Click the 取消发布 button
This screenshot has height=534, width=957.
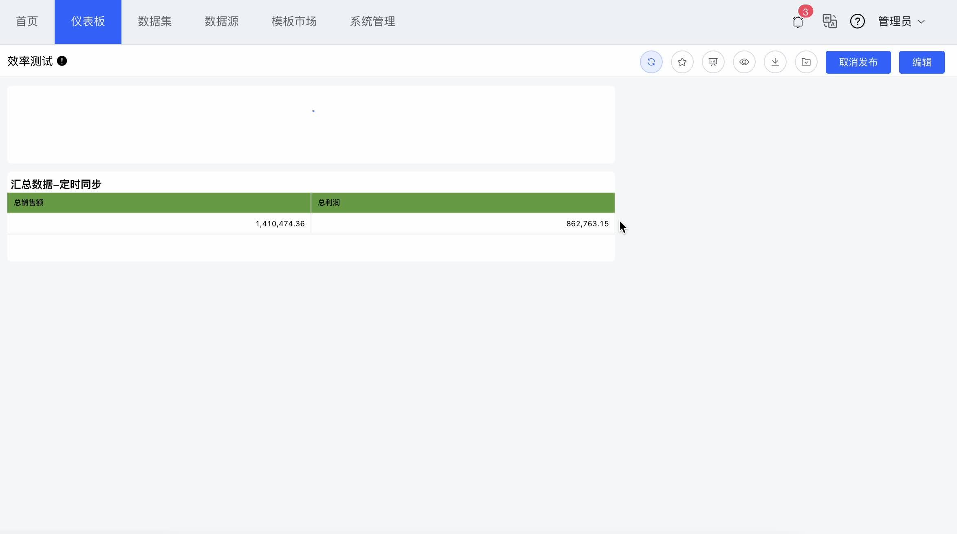click(858, 62)
